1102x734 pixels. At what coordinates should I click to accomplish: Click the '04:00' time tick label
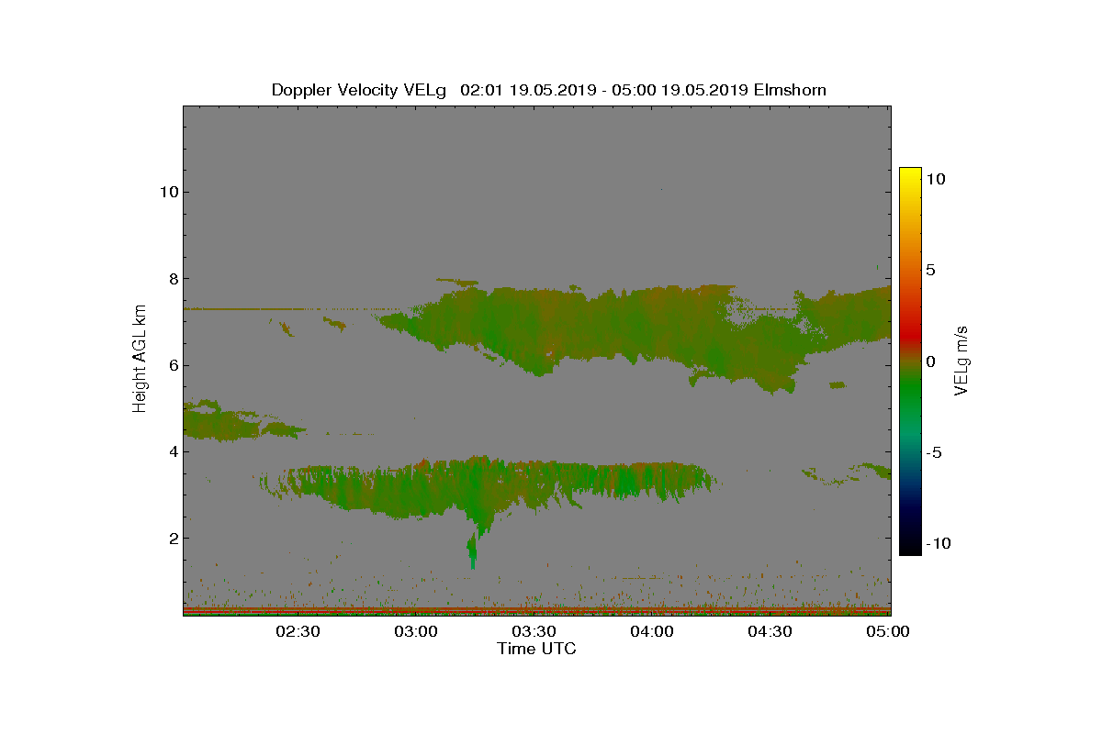tap(652, 632)
